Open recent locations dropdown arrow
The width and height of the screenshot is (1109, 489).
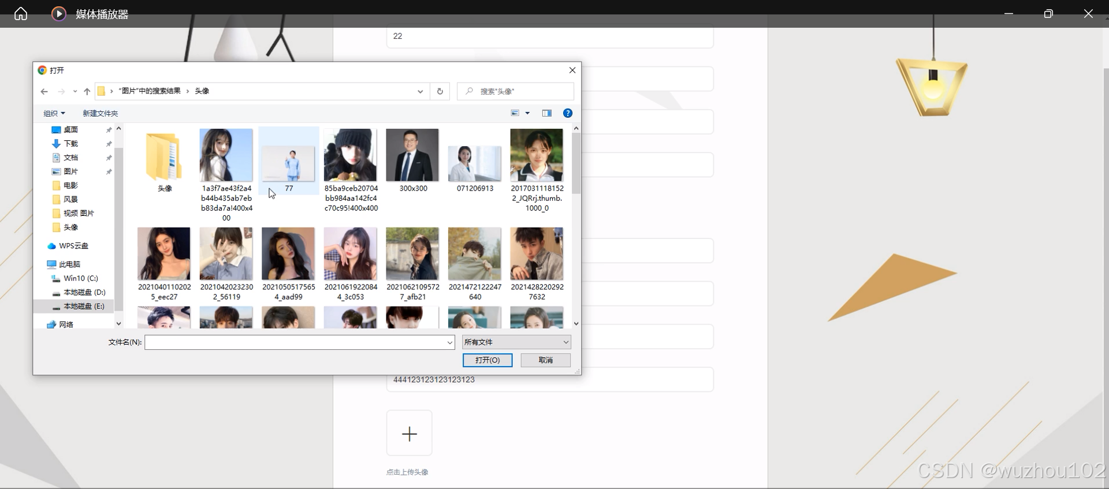75,91
